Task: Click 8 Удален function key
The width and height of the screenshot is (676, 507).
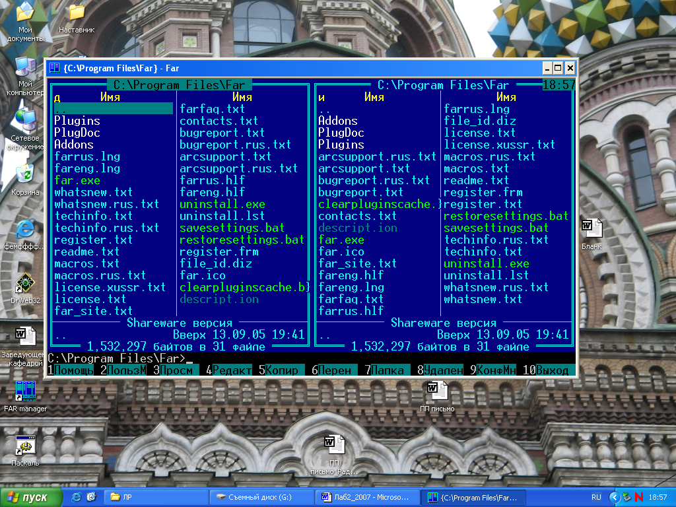Action: 440,370
